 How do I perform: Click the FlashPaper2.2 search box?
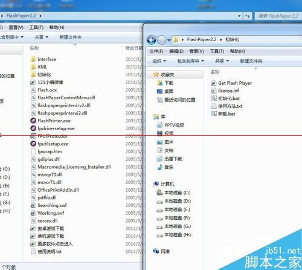(278, 16)
